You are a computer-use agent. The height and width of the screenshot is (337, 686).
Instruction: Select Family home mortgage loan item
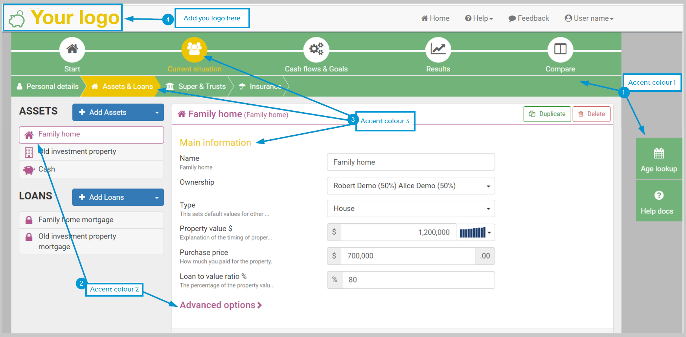pos(75,220)
